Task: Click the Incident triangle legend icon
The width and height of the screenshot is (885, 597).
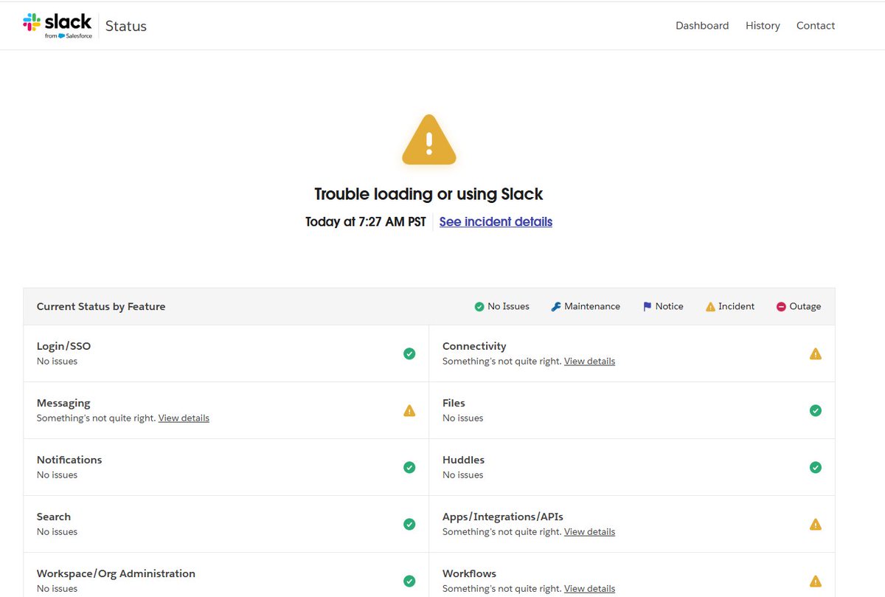Action: click(x=710, y=306)
